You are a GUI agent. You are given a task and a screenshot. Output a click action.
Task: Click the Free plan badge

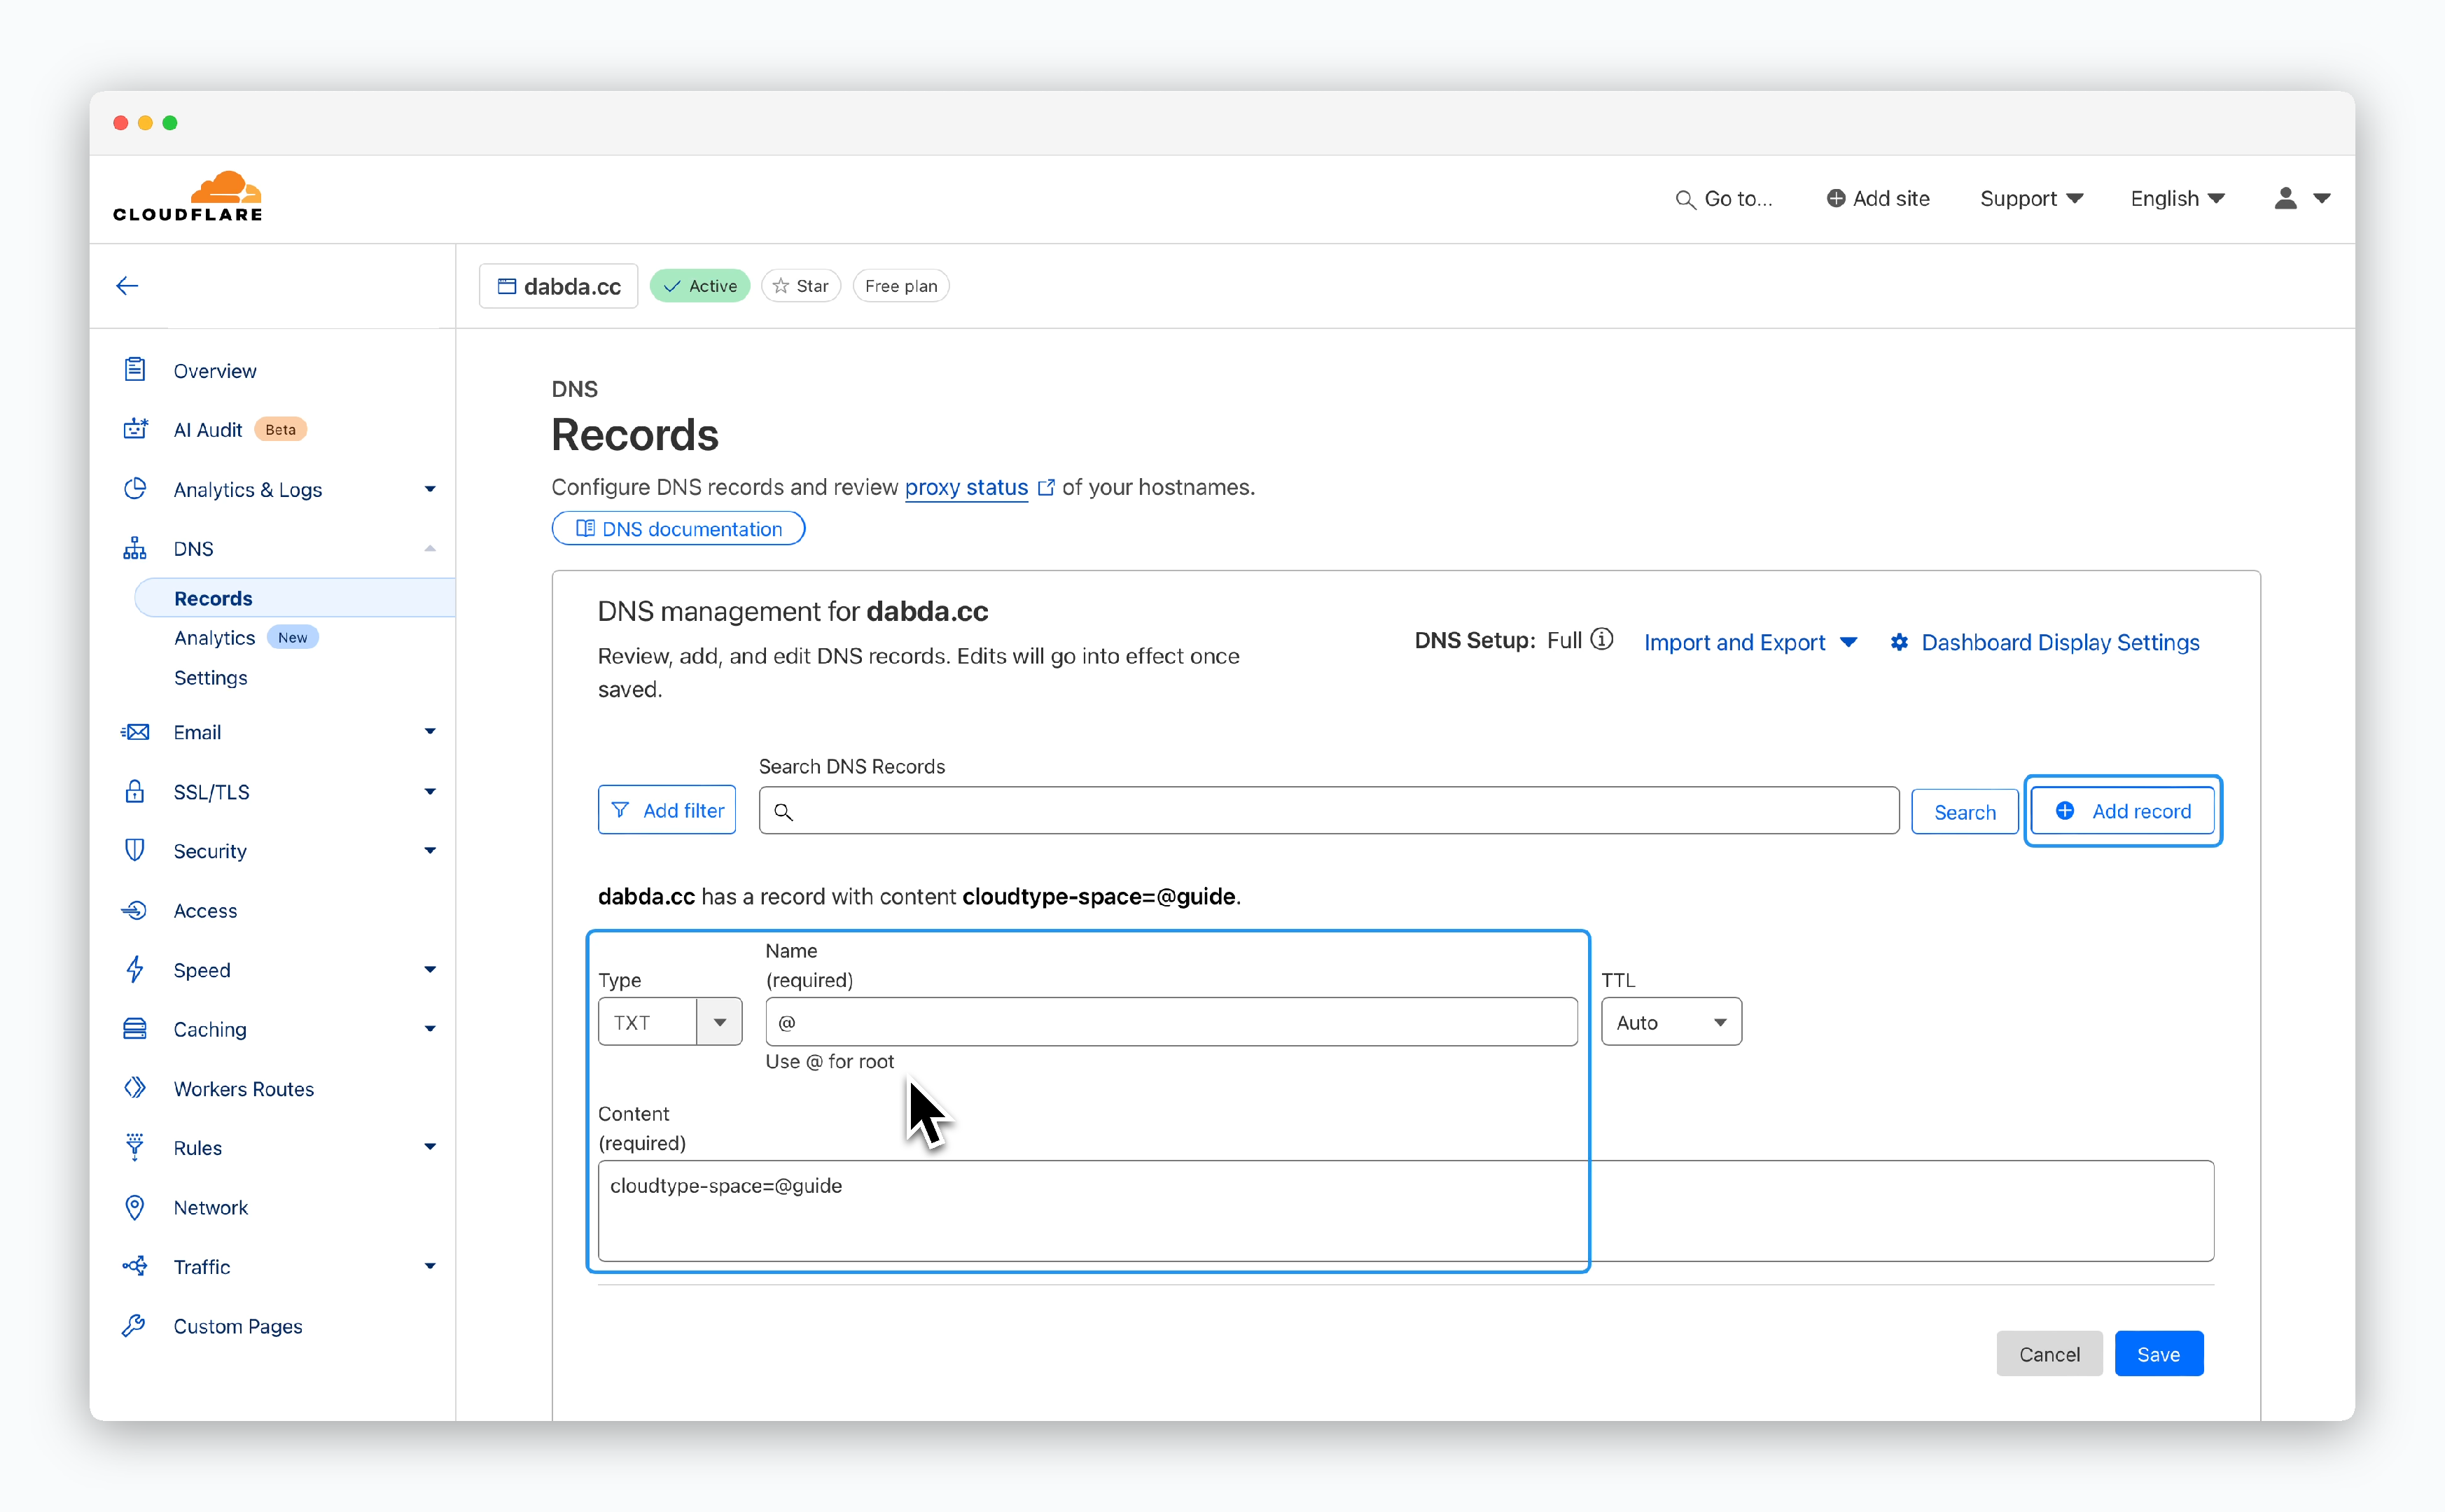point(901,286)
